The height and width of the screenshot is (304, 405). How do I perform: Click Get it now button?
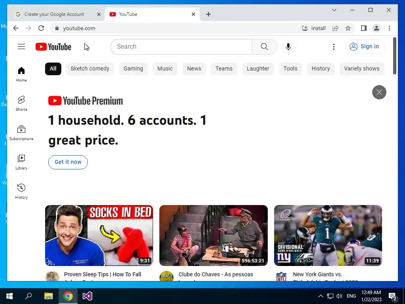tap(68, 162)
